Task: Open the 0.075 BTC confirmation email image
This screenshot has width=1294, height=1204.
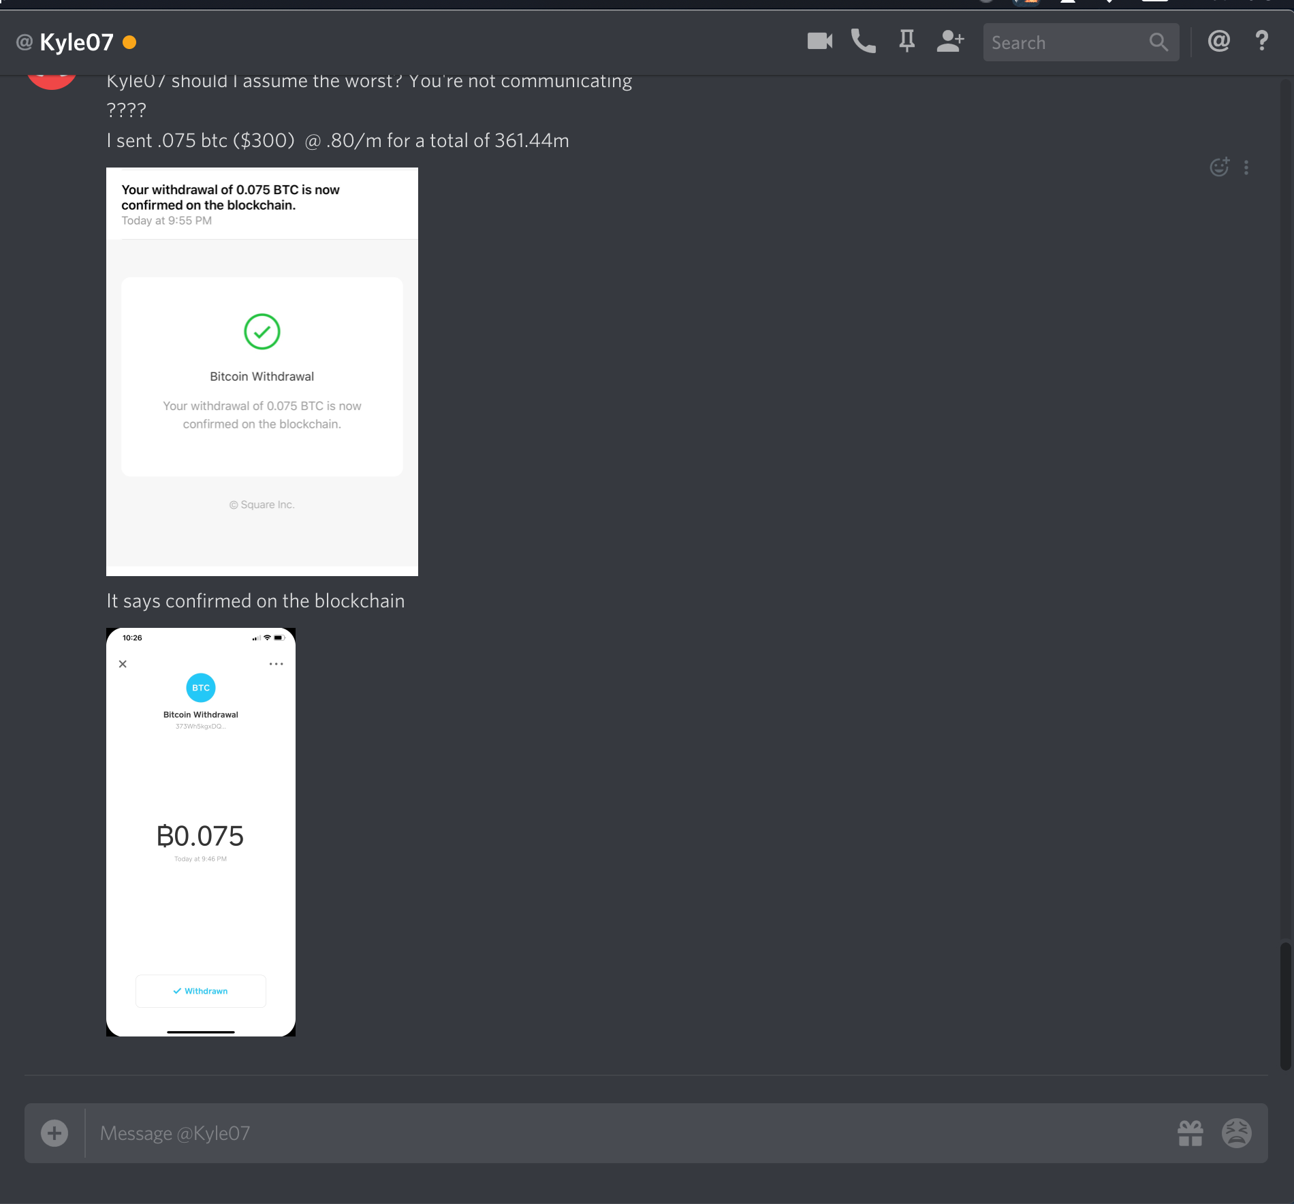Action: (262, 372)
